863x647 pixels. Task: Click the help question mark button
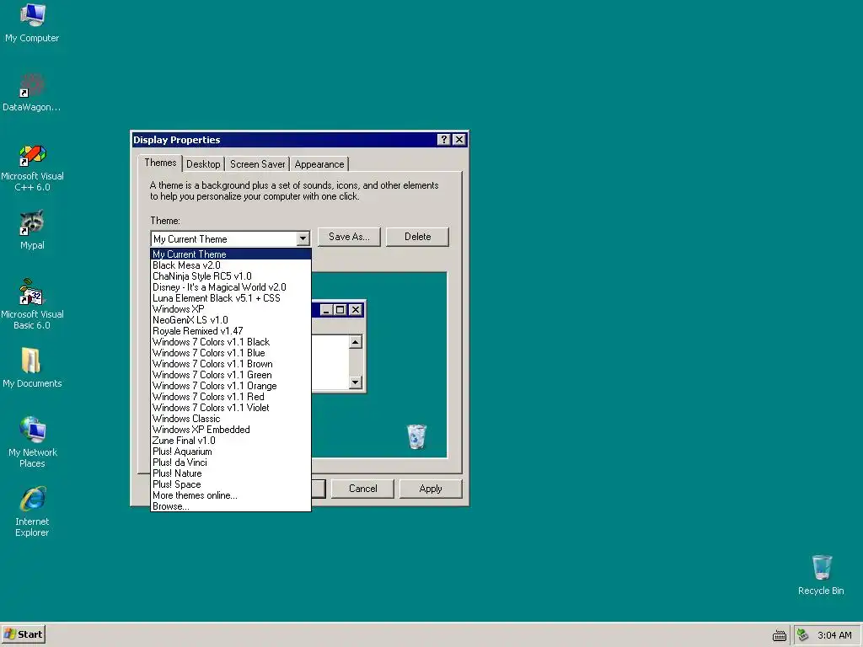(x=443, y=140)
